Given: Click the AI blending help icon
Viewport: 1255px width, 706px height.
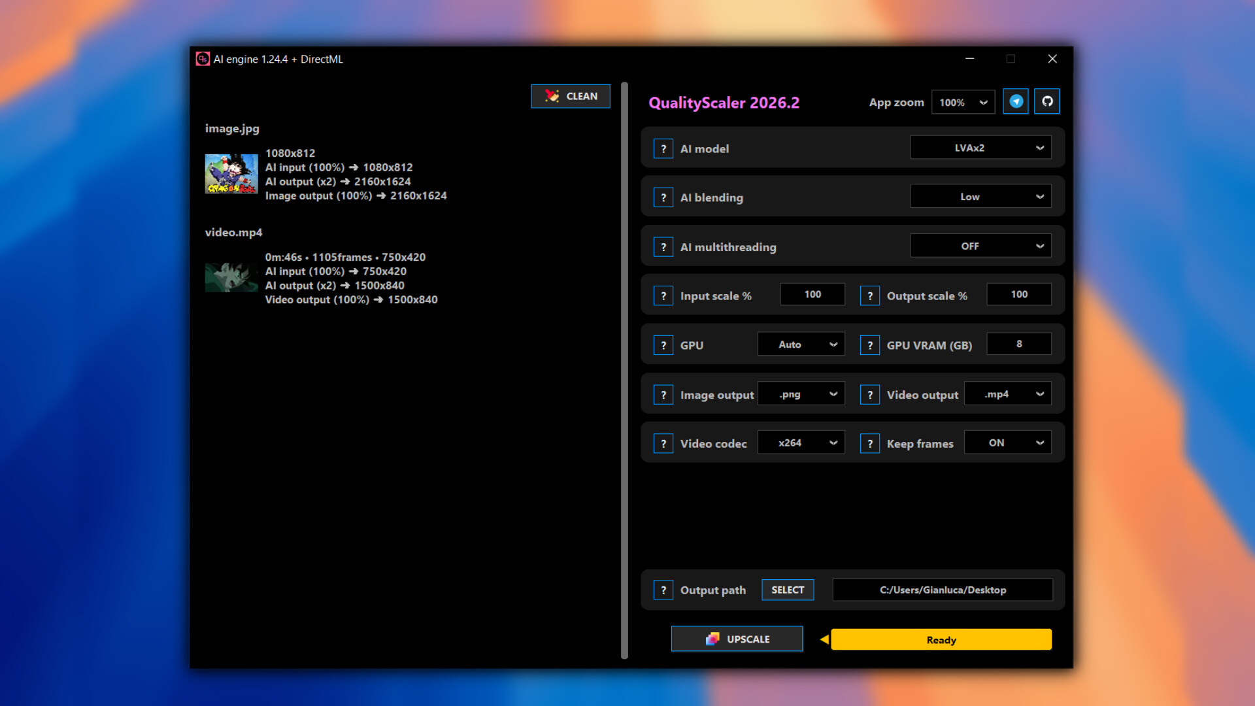Looking at the screenshot, I should pos(663,197).
